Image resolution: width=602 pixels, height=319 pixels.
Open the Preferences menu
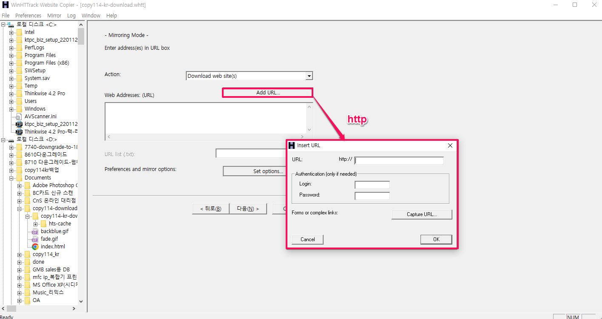coord(28,15)
